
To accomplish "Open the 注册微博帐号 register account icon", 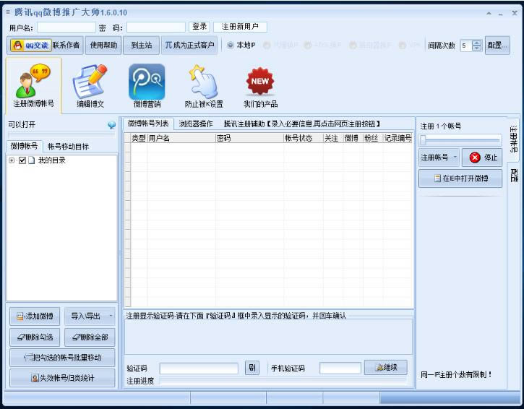I will pyautogui.click(x=33, y=83).
